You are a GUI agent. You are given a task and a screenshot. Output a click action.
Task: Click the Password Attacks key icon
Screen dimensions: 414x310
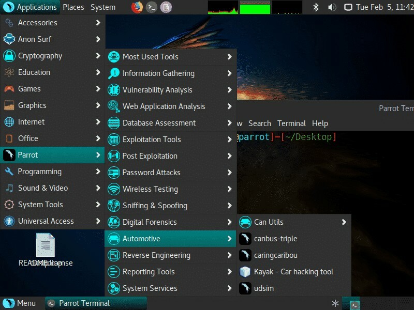(x=114, y=173)
